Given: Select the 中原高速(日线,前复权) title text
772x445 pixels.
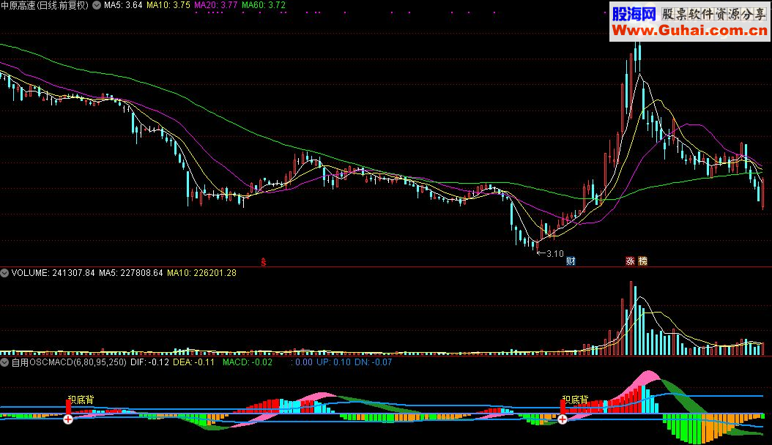Looking at the screenshot, I should coord(45,5).
